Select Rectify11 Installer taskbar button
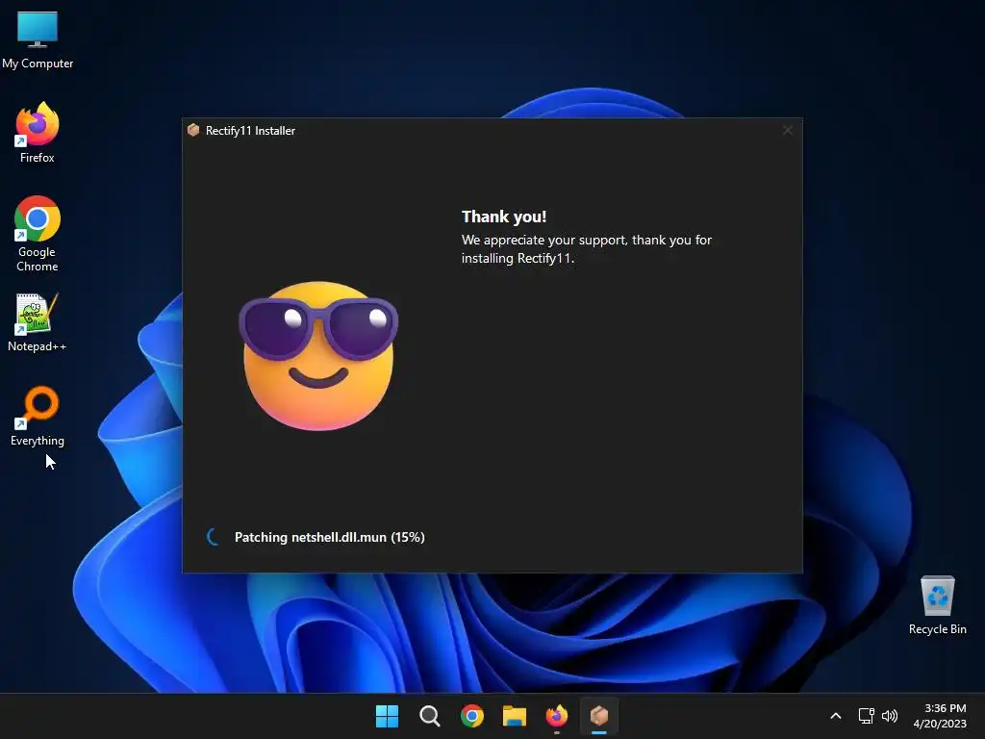 pos(599,716)
